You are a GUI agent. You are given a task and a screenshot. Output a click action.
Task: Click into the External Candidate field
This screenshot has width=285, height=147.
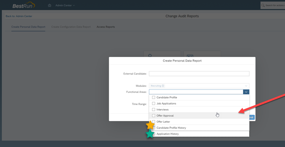tap(199, 74)
